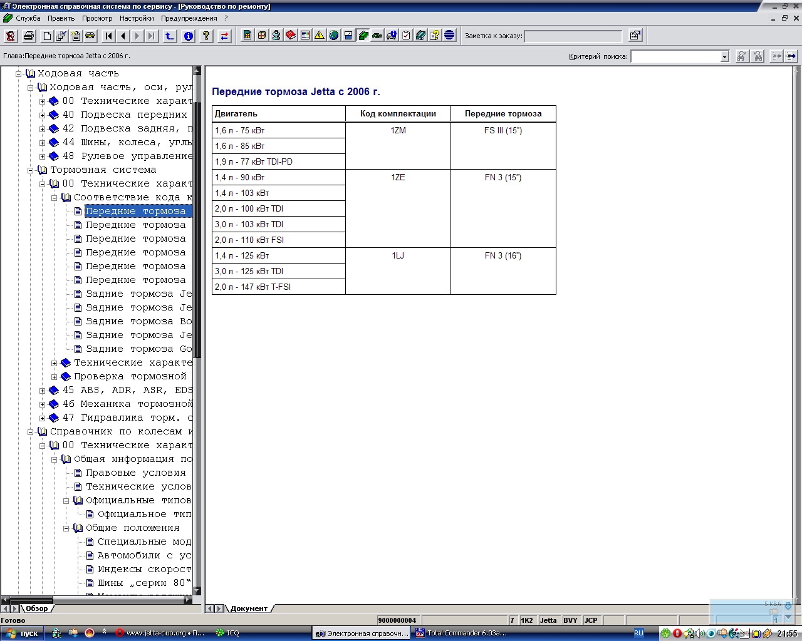Open 46 Механика тормозной tree item
Image resolution: width=802 pixels, height=641 pixels.
pos(127,404)
